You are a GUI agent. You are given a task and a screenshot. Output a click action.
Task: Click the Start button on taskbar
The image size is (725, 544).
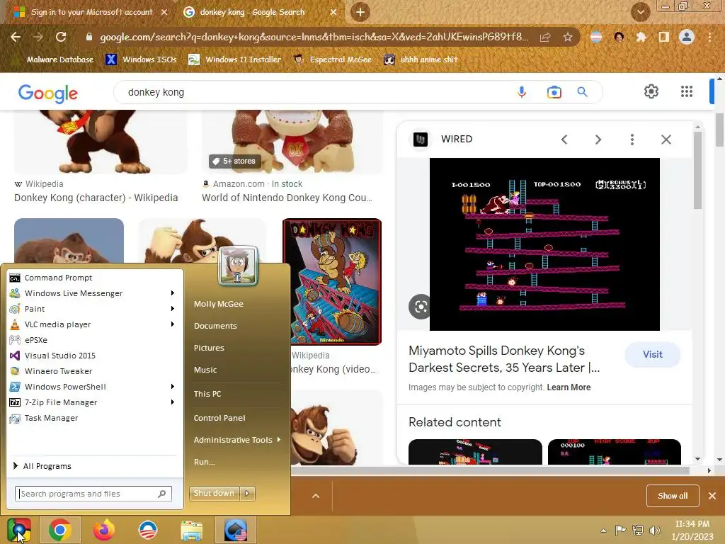click(x=19, y=530)
